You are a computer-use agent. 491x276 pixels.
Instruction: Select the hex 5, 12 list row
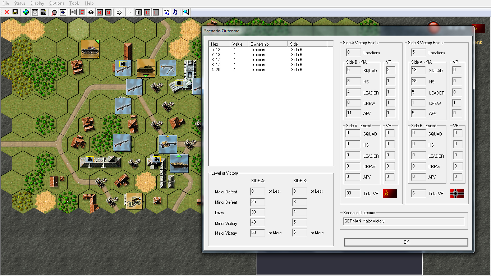(x=271, y=50)
